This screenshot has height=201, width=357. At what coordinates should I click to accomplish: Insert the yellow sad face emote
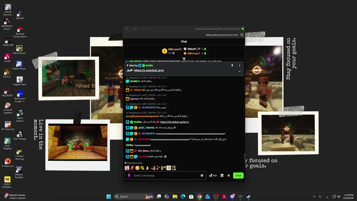[137, 168]
